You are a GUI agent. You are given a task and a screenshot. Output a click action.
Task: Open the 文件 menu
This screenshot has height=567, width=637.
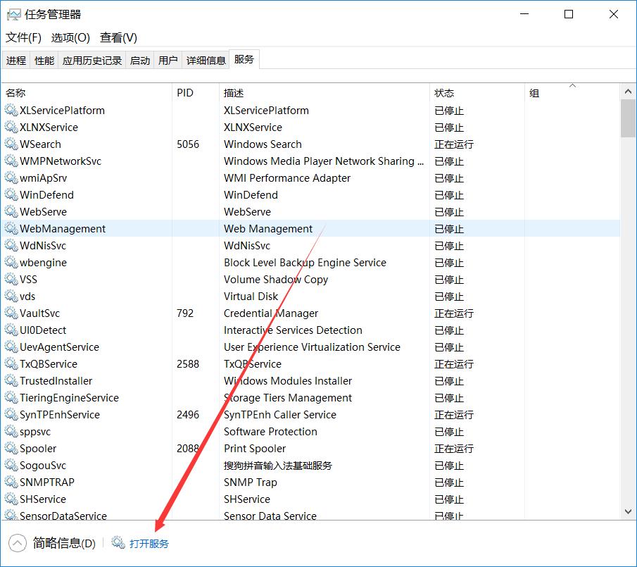click(x=23, y=37)
